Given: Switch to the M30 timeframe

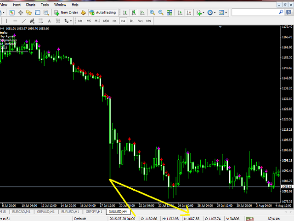Looking at the screenshot, I should click(106, 21).
